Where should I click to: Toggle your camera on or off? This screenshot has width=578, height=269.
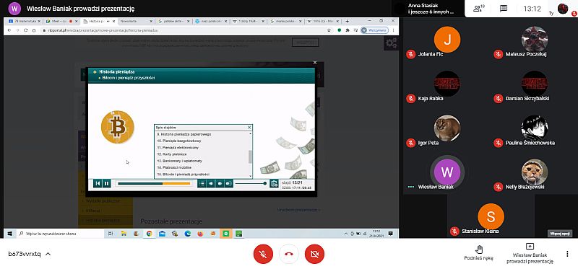[x=314, y=254]
